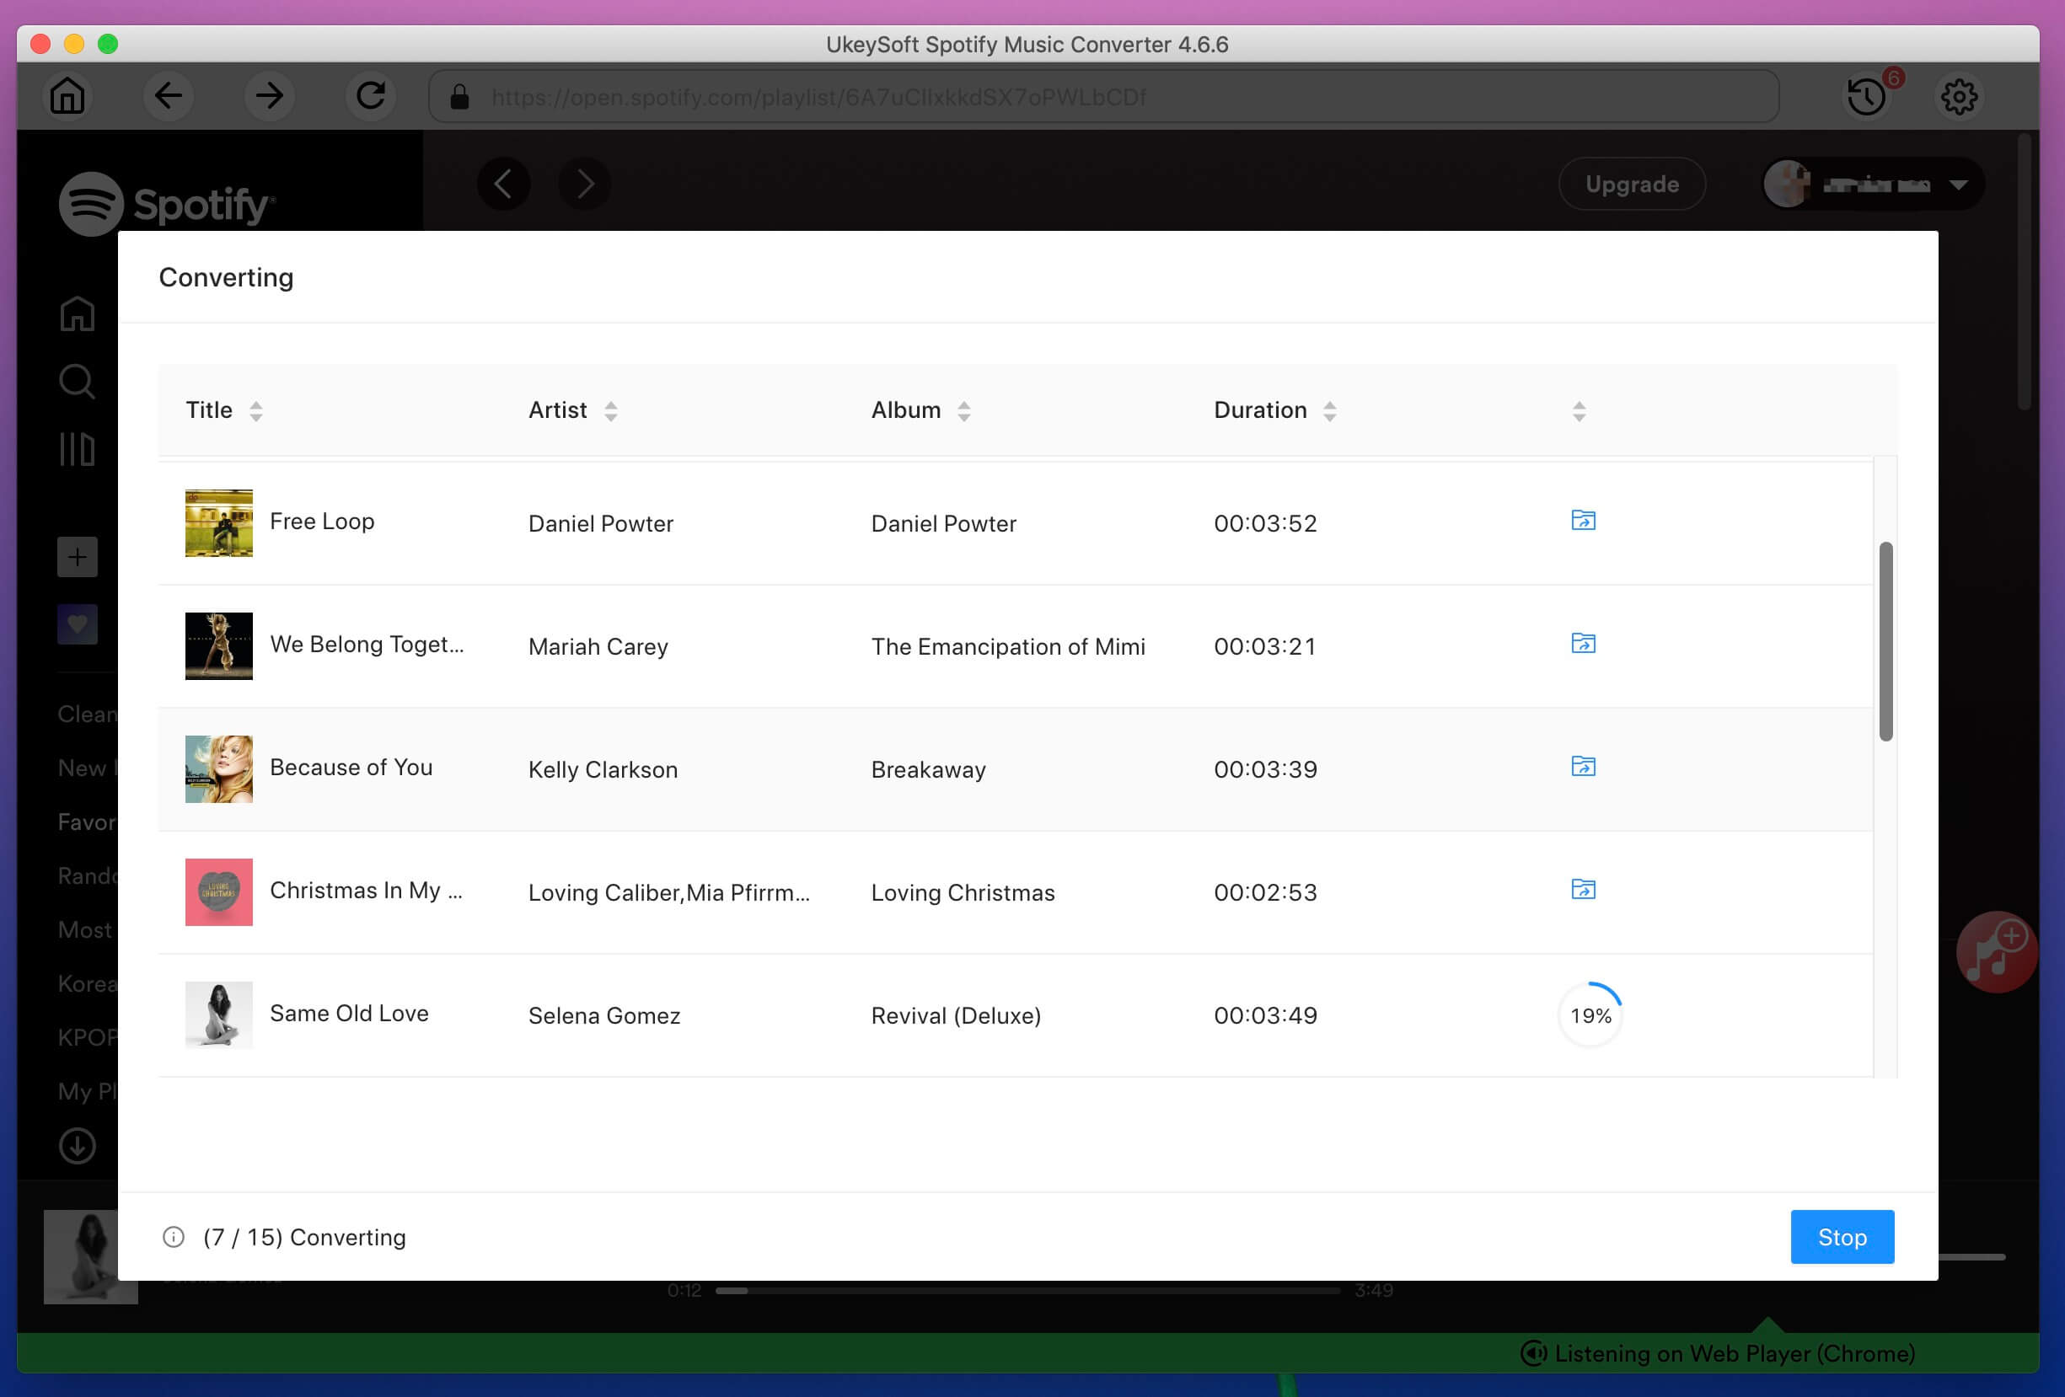
Task: Click the converting progress info icon
Action: [x=173, y=1236]
